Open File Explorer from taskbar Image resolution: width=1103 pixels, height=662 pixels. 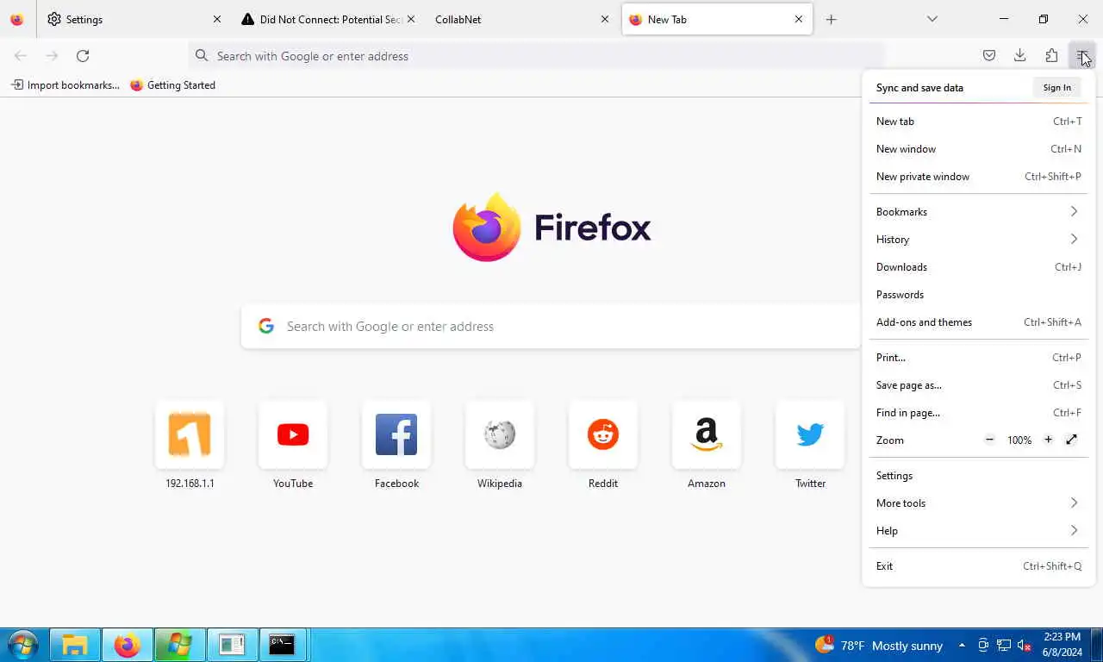coord(75,645)
